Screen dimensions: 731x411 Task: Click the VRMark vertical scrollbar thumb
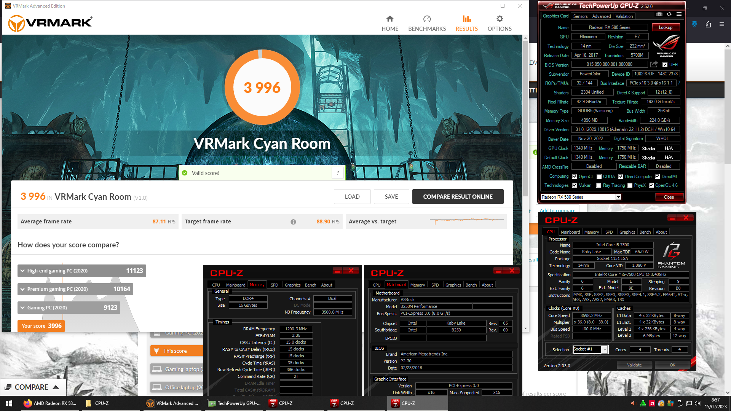pos(525,118)
